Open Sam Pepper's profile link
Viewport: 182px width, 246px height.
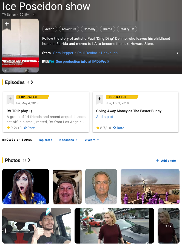tap(63, 53)
